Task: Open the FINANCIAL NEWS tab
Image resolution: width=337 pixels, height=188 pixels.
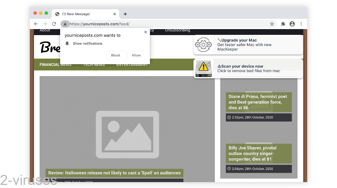Action: (x=55, y=65)
